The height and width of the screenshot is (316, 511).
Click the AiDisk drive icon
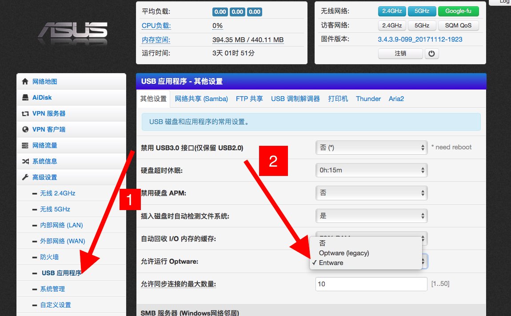[x=25, y=97]
